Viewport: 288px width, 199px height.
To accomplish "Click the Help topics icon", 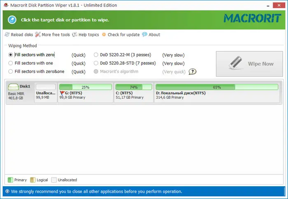I will coord(74,35).
